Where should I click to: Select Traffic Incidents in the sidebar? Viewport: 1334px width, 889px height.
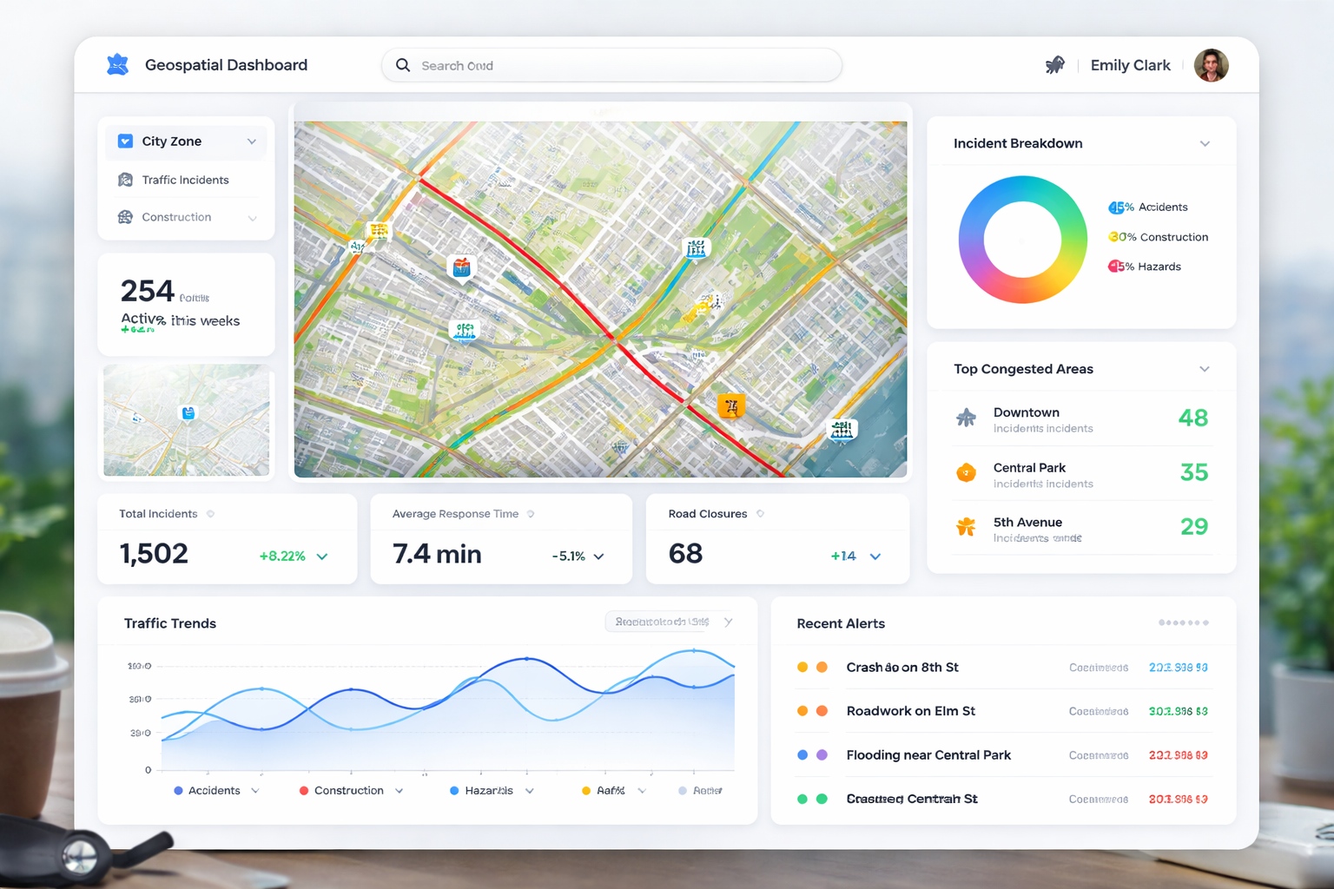[x=185, y=180]
